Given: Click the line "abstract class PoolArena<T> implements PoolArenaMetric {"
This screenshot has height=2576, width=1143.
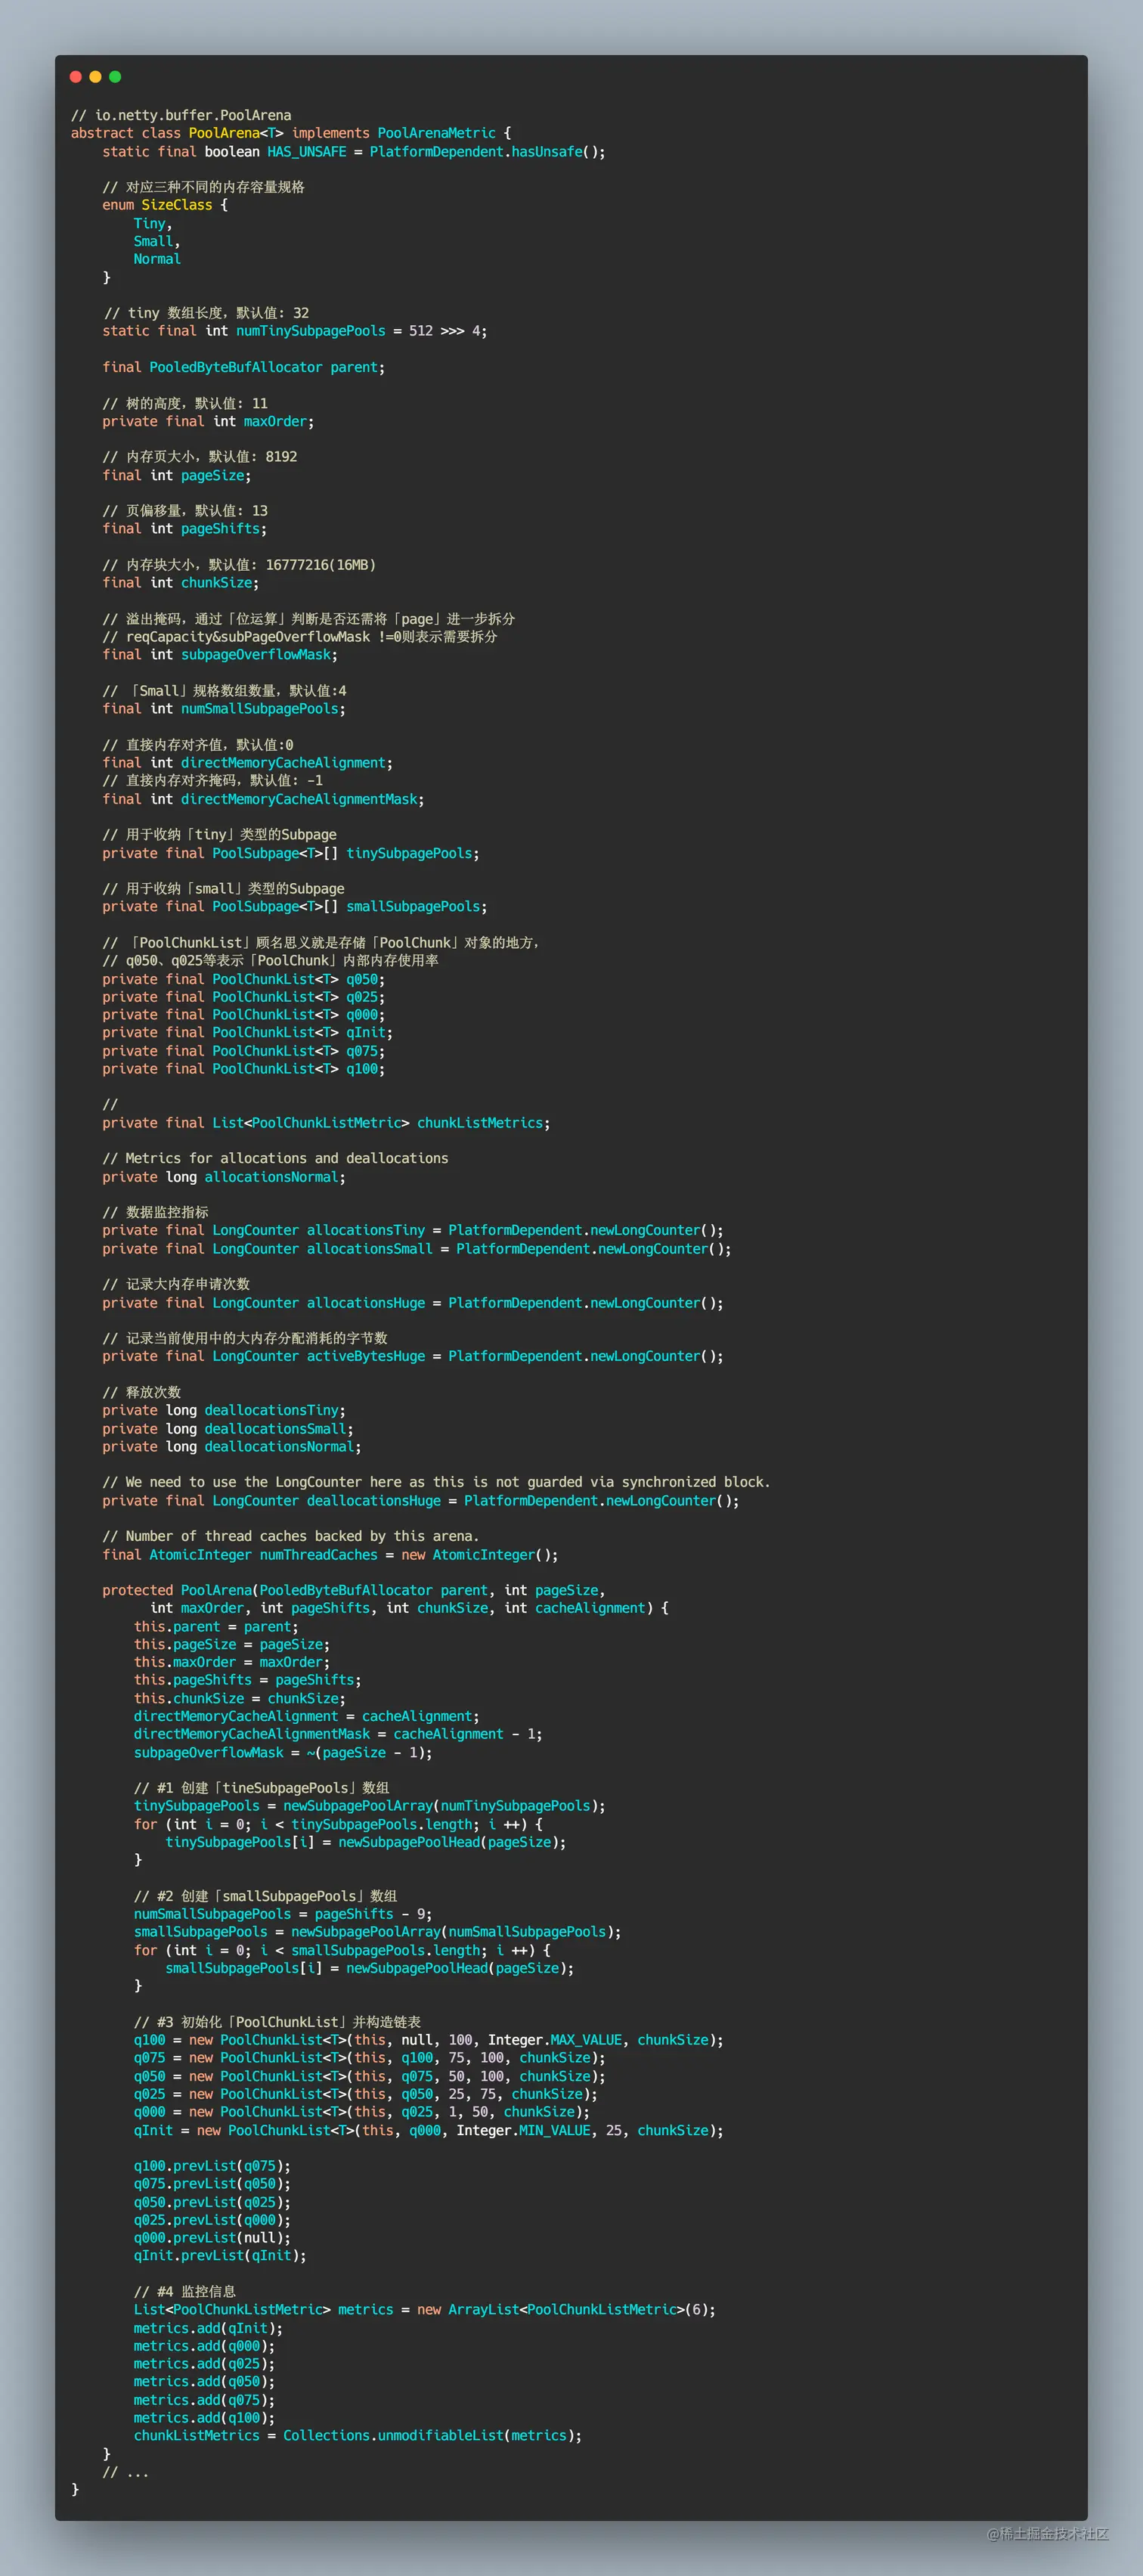Looking at the screenshot, I should click(291, 133).
